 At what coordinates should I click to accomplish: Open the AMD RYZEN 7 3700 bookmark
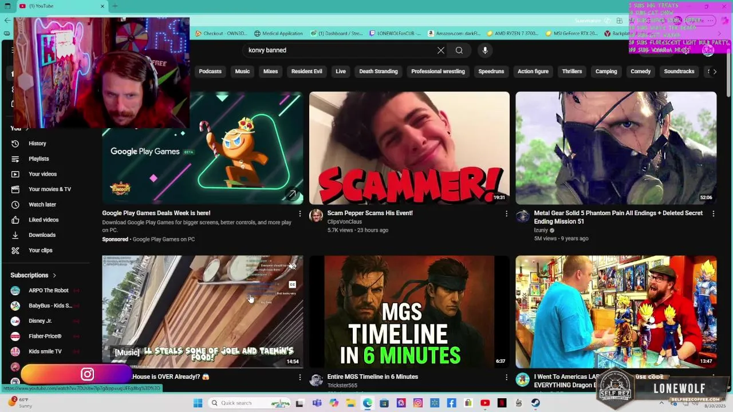pos(513,34)
